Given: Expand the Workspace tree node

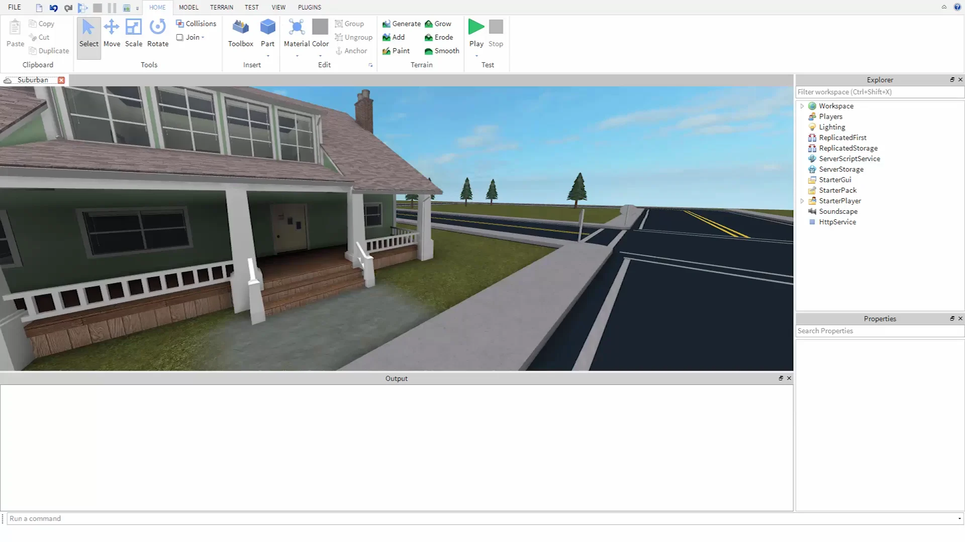Looking at the screenshot, I should [802, 106].
